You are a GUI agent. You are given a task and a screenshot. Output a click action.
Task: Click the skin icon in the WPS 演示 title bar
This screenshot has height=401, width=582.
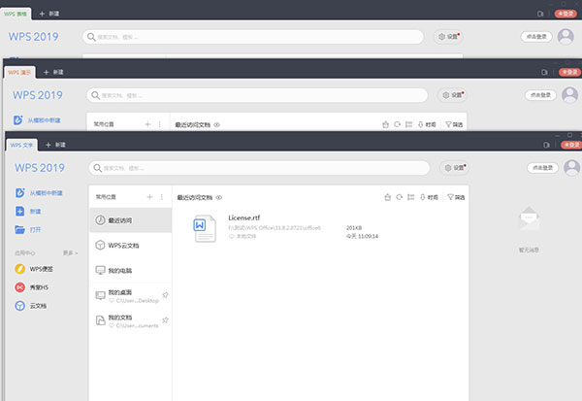(x=544, y=72)
